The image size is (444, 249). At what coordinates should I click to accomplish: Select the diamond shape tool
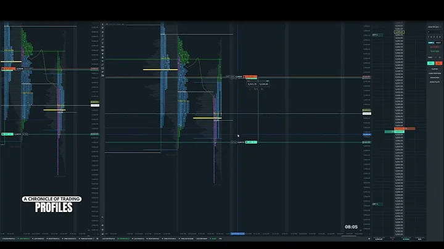102,58
